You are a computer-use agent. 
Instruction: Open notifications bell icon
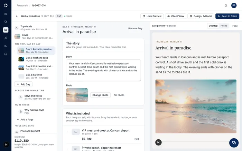coord(226,6)
